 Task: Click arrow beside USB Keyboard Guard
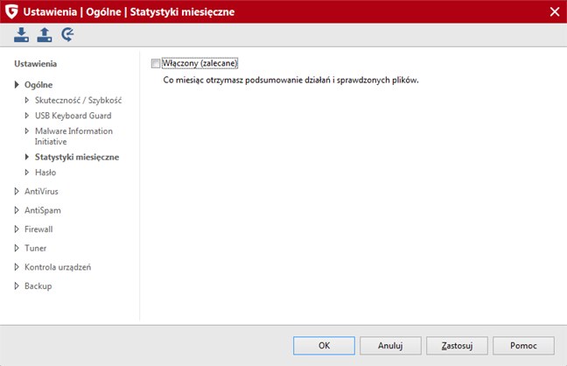point(27,116)
